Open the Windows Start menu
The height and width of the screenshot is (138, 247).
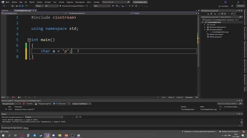point(3,135)
